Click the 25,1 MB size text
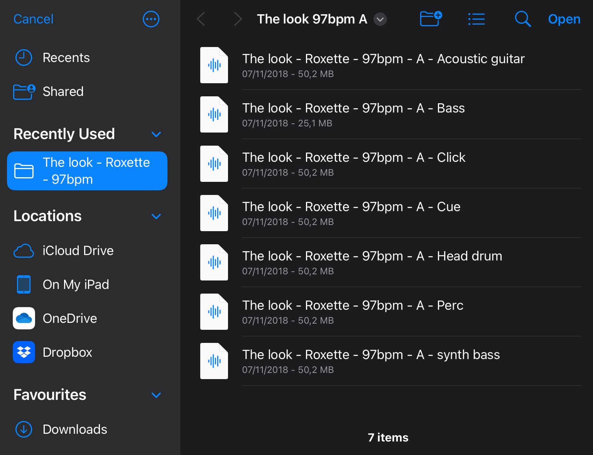This screenshot has width=593, height=455. (x=315, y=123)
